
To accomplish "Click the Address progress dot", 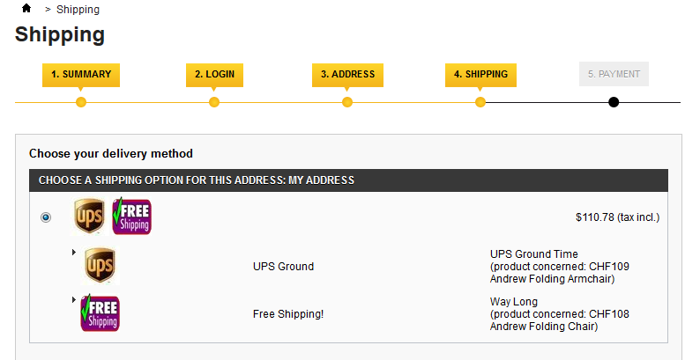I will click(347, 102).
